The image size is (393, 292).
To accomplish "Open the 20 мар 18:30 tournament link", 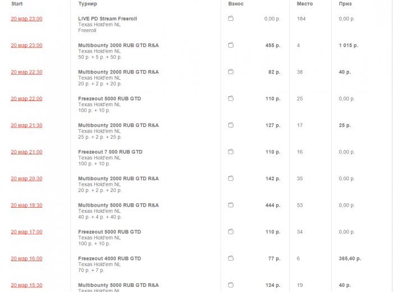I will tap(26, 205).
